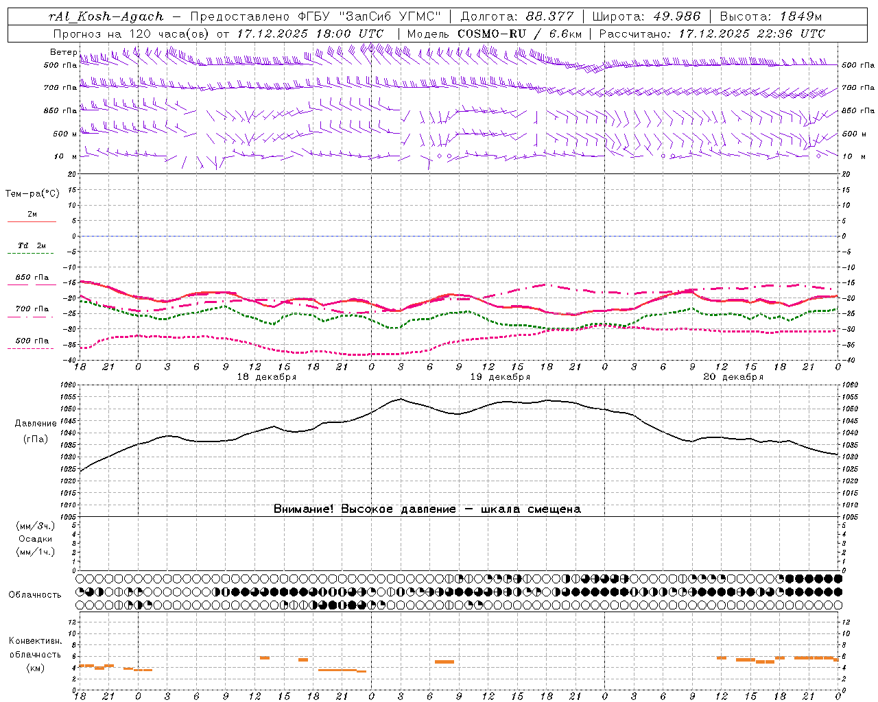The image size is (878, 702).
Task: Select the (мм/1ч.) precipitation unit label
Action: pos(36,552)
